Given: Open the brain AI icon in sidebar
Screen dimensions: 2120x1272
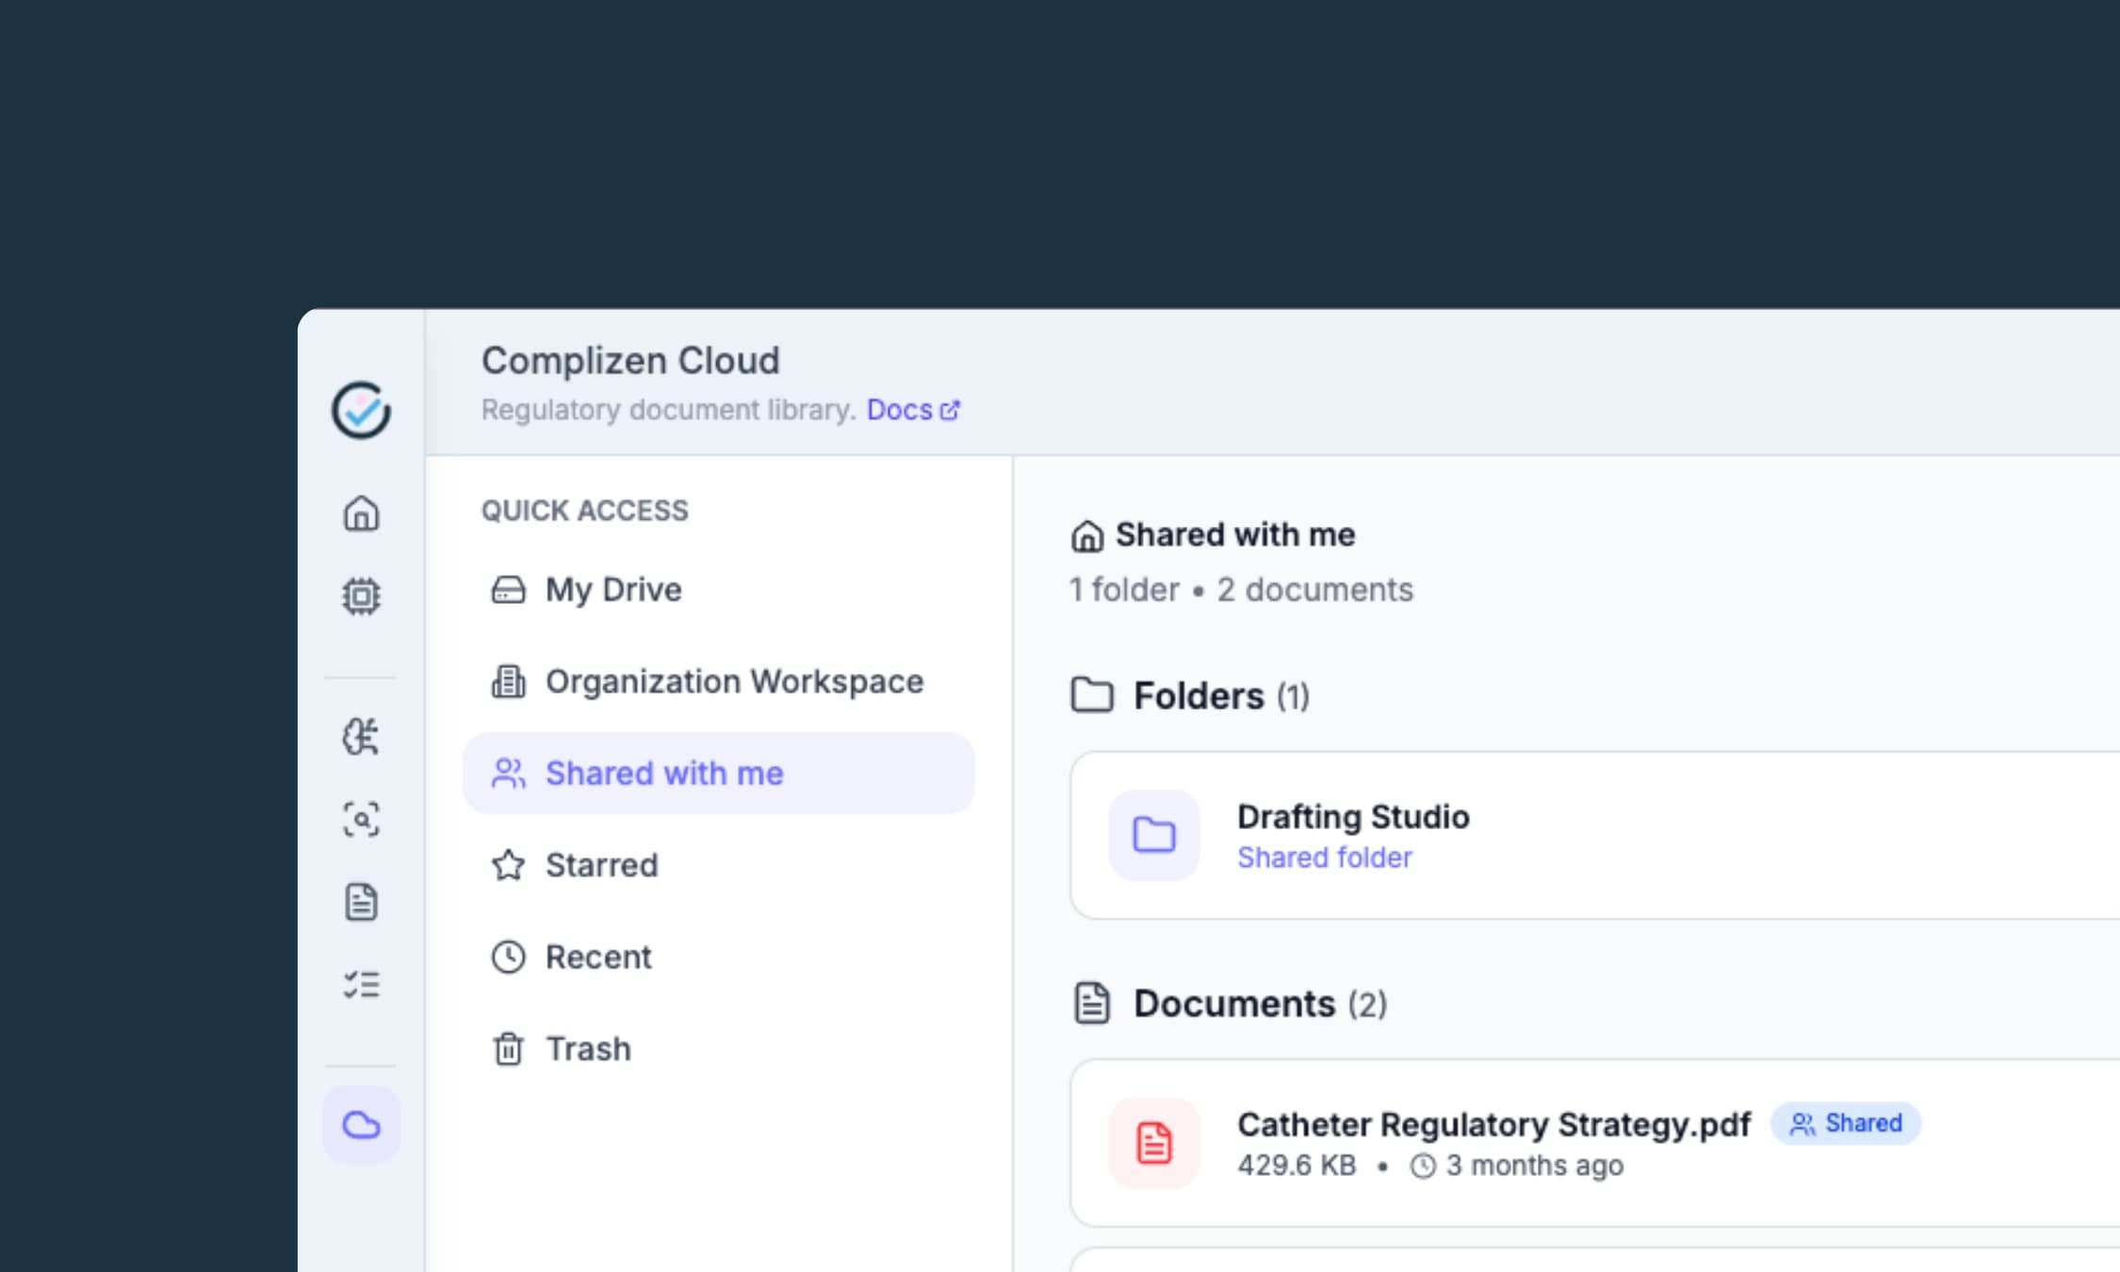Looking at the screenshot, I should (x=361, y=737).
